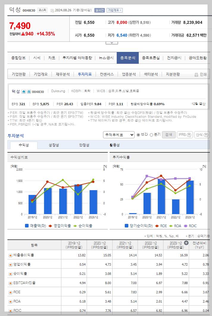
Task: Open the 산식 help question mark
Action: (206, 135)
